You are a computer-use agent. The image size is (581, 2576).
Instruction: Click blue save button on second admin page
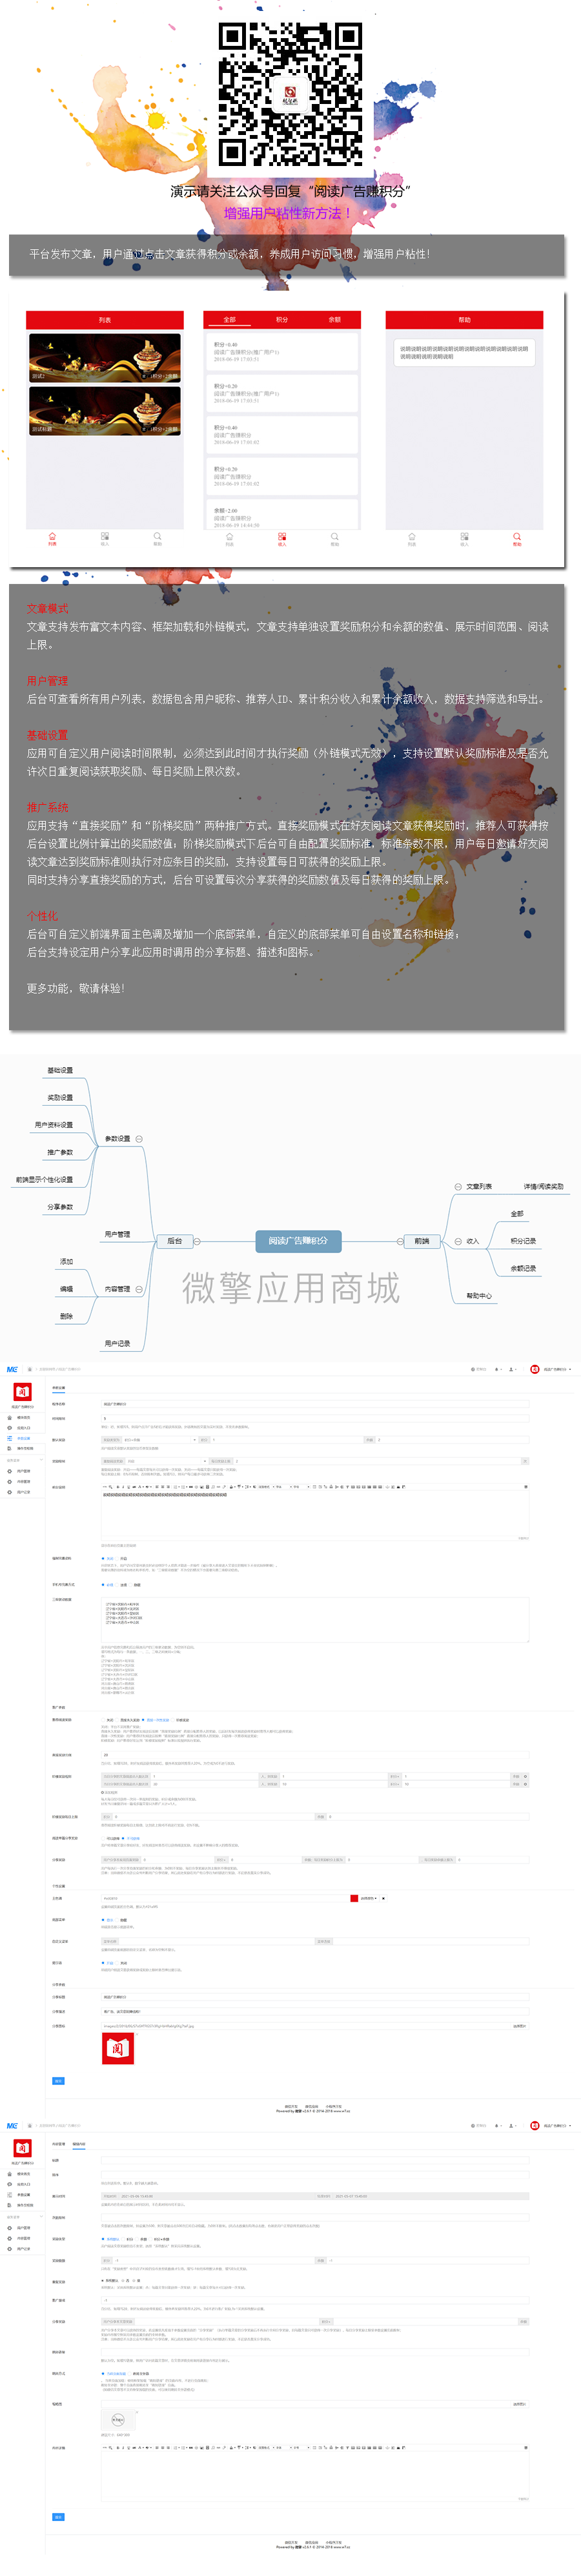(58, 2517)
